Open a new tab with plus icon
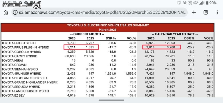Viewport: 223px width, 103px height. [194, 13]
